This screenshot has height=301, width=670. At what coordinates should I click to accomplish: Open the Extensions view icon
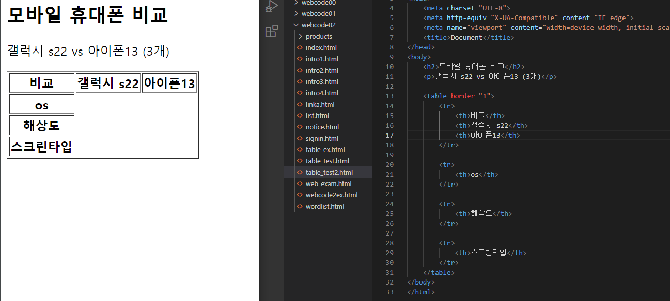(271, 31)
